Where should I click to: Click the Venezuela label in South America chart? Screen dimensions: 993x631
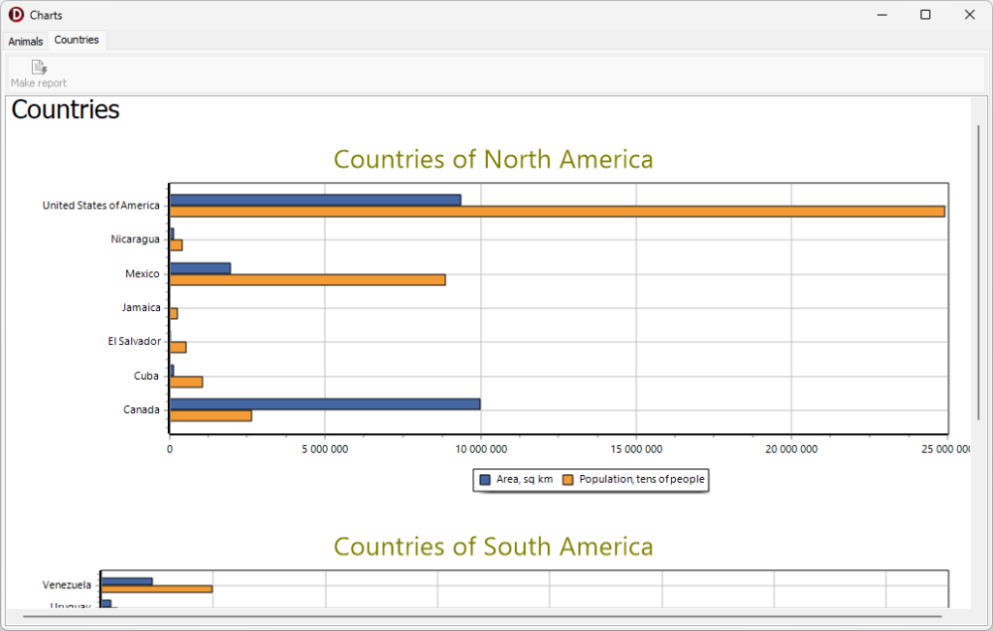point(67,584)
